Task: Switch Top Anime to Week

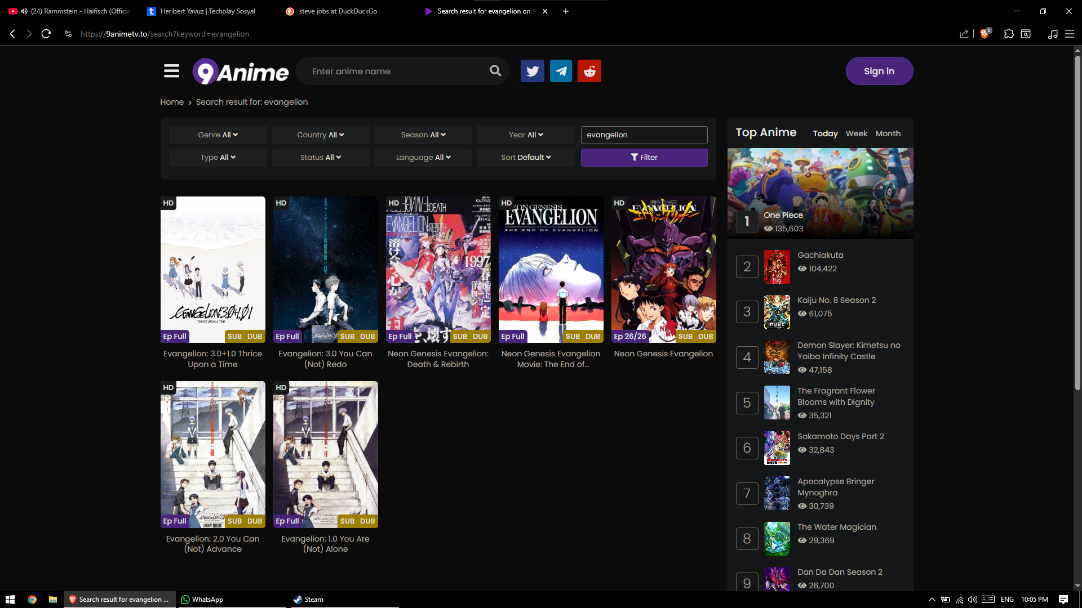Action: point(857,133)
